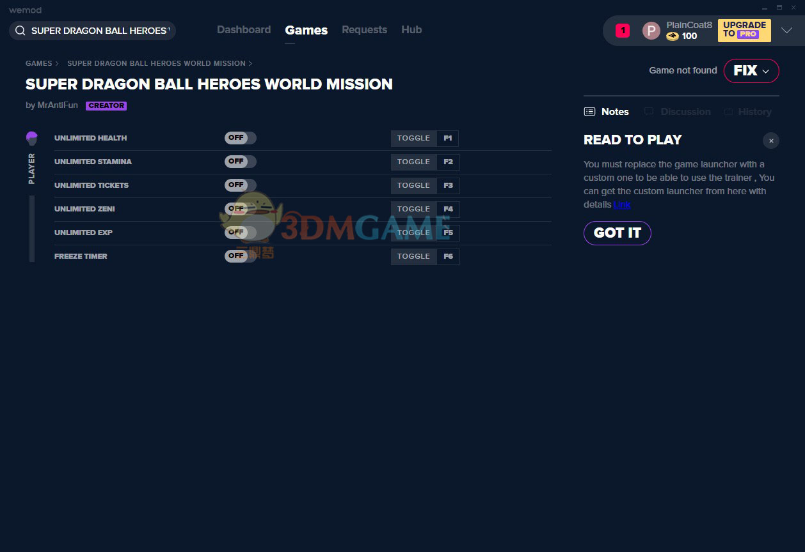This screenshot has height=552, width=805.
Task: Select the Games tab
Action: click(x=307, y=30)
